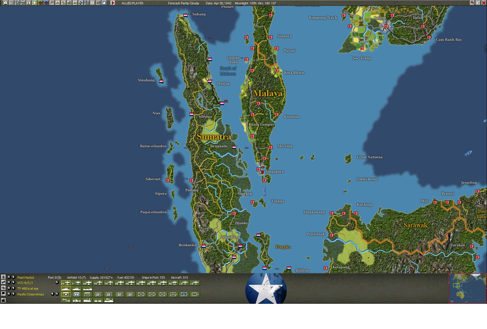Image resolution: width=487 pixels, height=329 pixels.
Task: Click the red end-turn arrow
Action: (x=113, y=3)
